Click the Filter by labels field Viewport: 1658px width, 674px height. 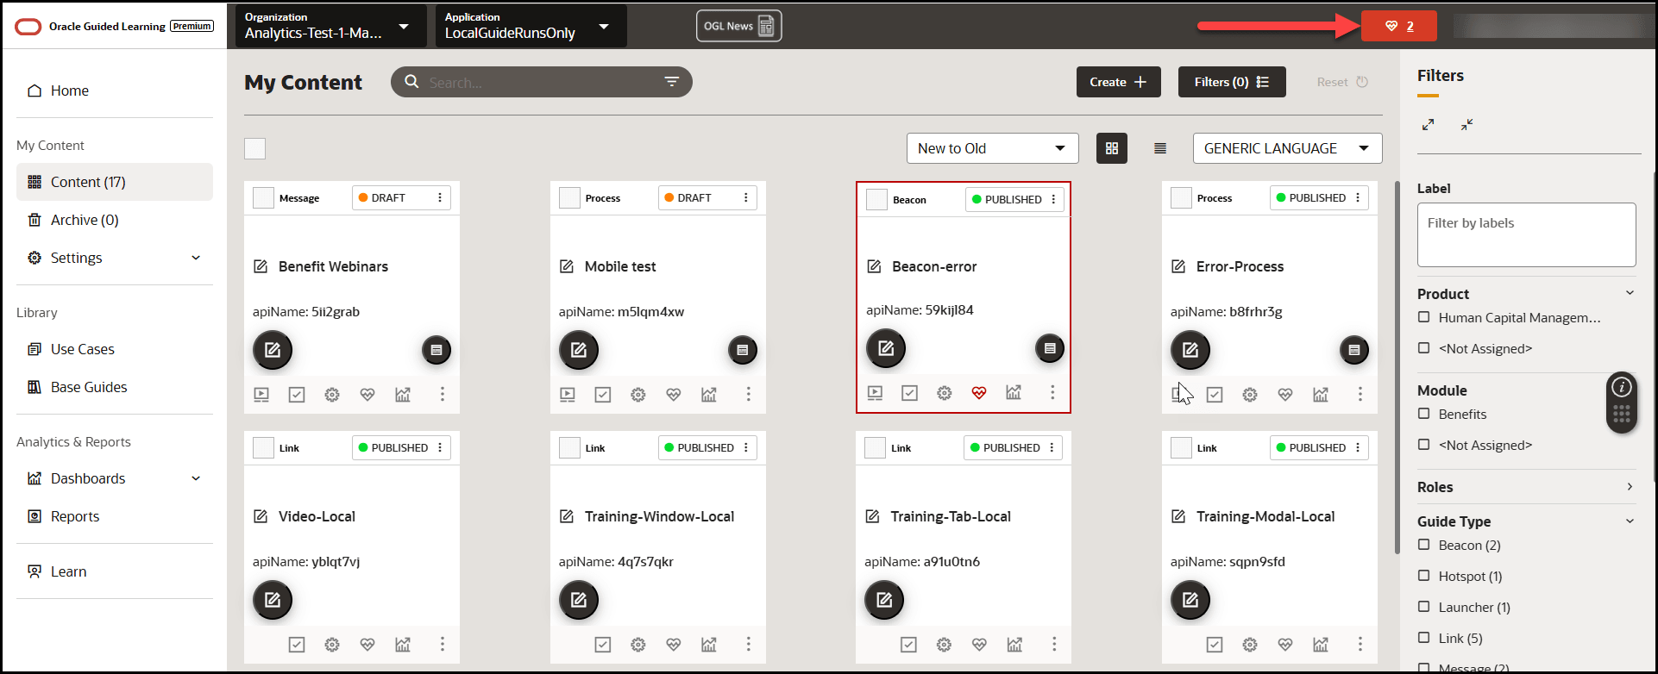1526,234
